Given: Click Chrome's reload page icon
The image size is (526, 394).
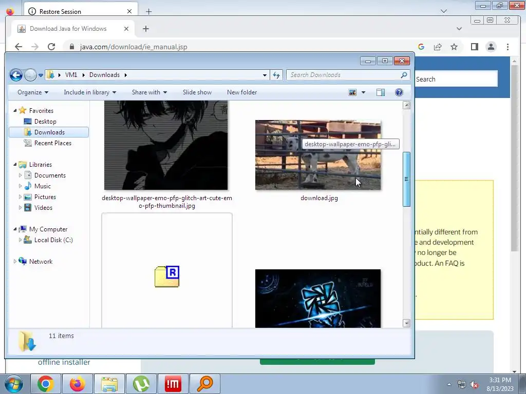Looking at the screenshot, I should [x=51, y=47].
